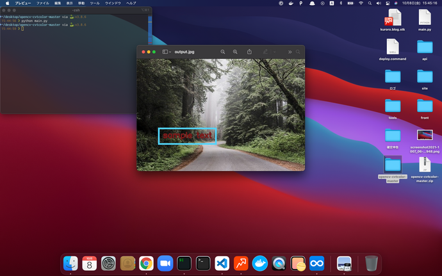This screenshot has width=442, height=276.
Task: Select the screenshot2021 png thumbnail on desktop
Action: click(x=425, y=135)
